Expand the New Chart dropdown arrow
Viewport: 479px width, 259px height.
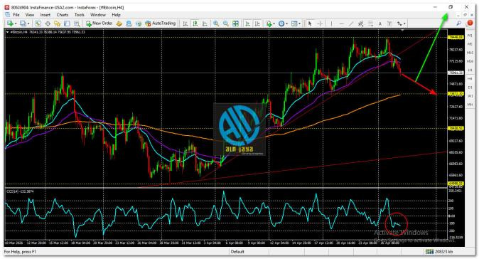coord(15,23)
